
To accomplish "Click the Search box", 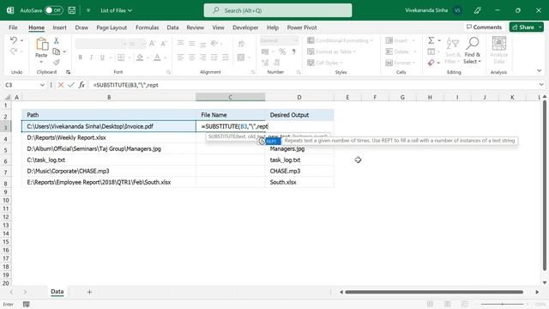I will click(x=278, y=10).
